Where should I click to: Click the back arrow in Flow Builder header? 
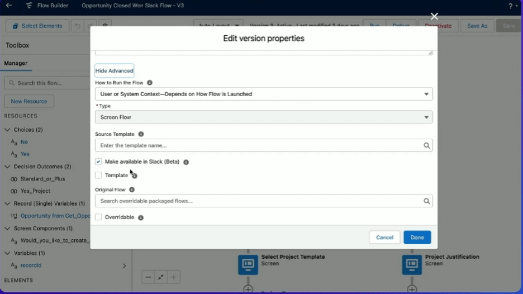(9, 6)
